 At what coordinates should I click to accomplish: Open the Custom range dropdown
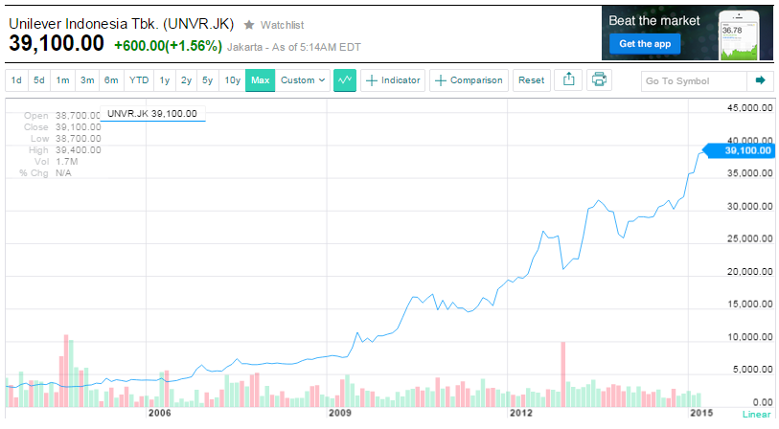[x=303, y=79]
